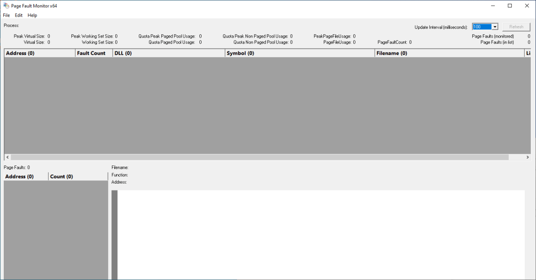Click the Quota Peak Paged Pool Usage: label
536x280 pixels.
167,36
